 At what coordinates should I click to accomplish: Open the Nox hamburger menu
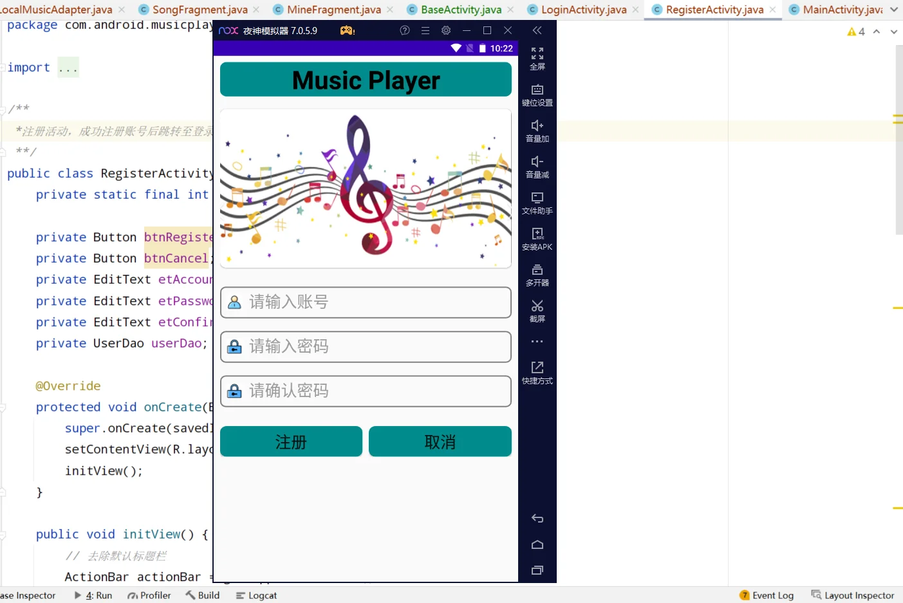point(425,30)
